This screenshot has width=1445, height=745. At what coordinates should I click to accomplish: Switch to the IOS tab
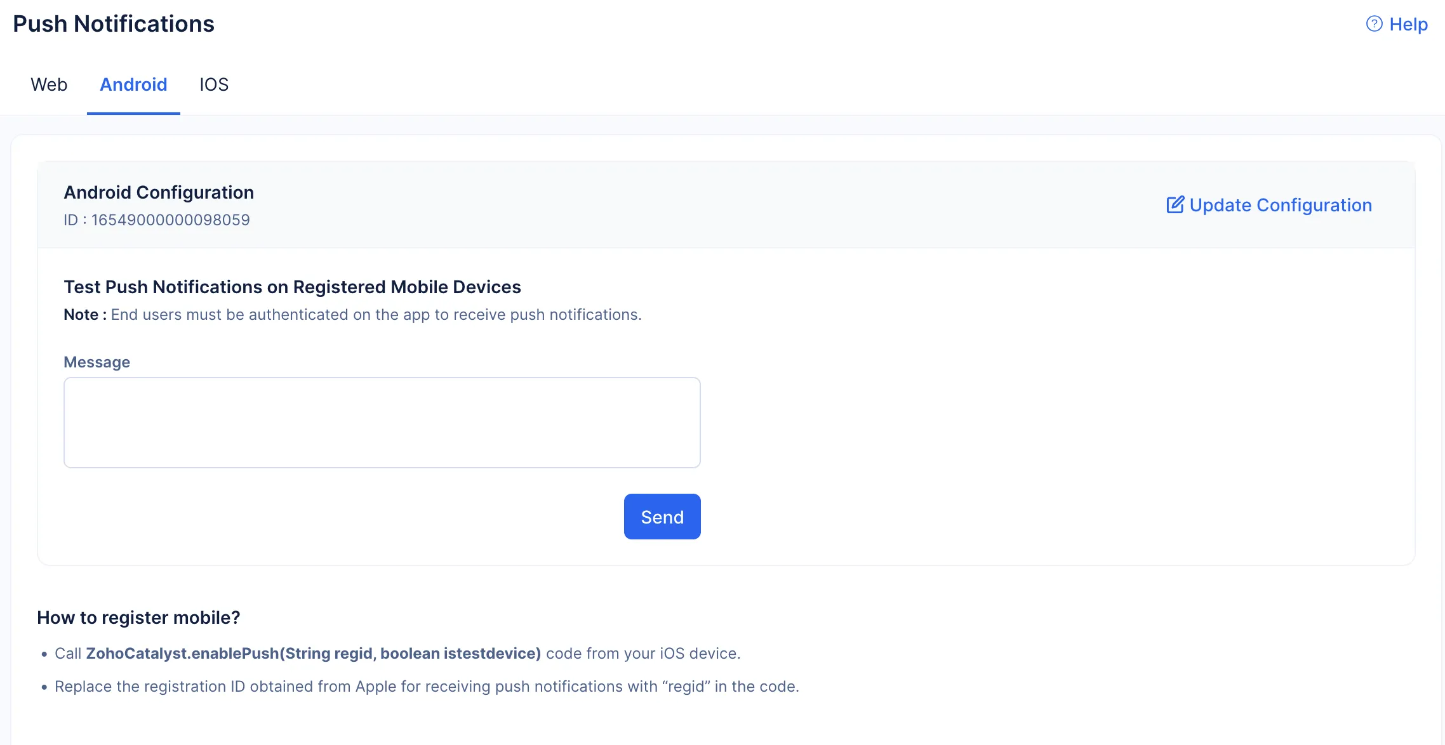(x=214, y=84)
